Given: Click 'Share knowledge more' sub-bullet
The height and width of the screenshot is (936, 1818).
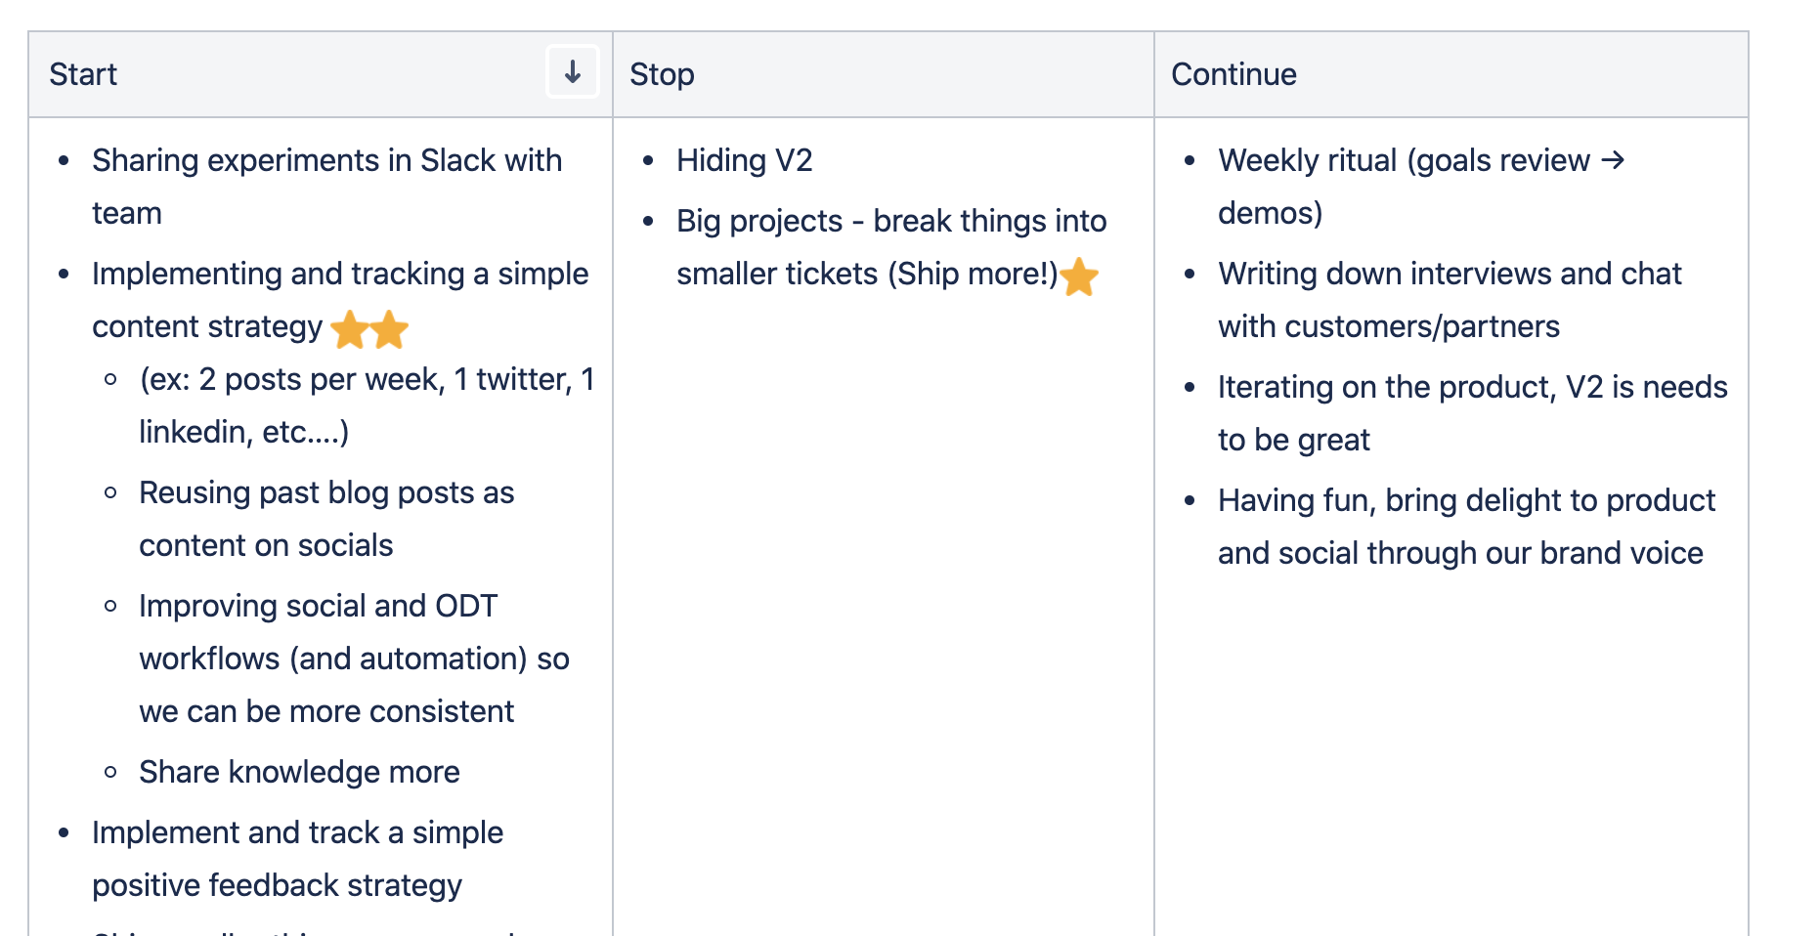Looking at the screenshot, I should pos(299,772).
